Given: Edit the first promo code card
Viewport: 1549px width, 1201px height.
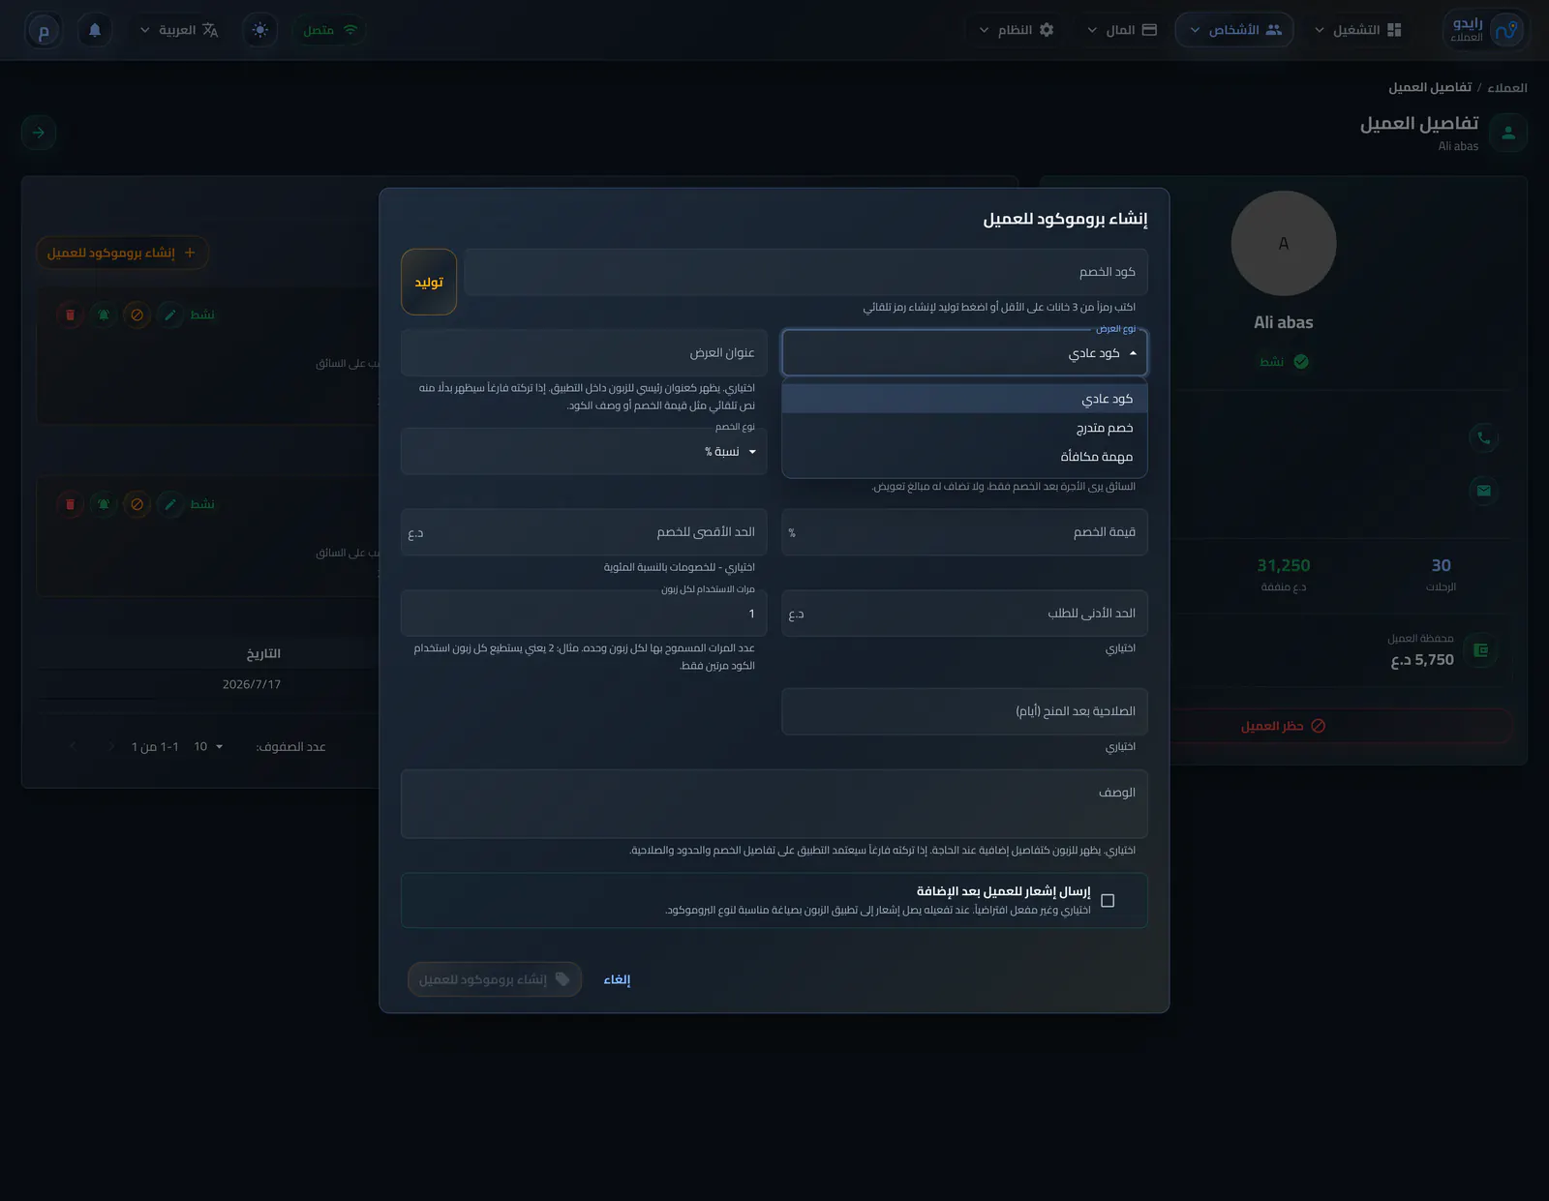Looking at the screenshot, I should [x=170, y=315].
